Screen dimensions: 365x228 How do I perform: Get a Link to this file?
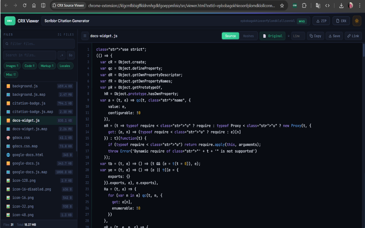(353, 36)
